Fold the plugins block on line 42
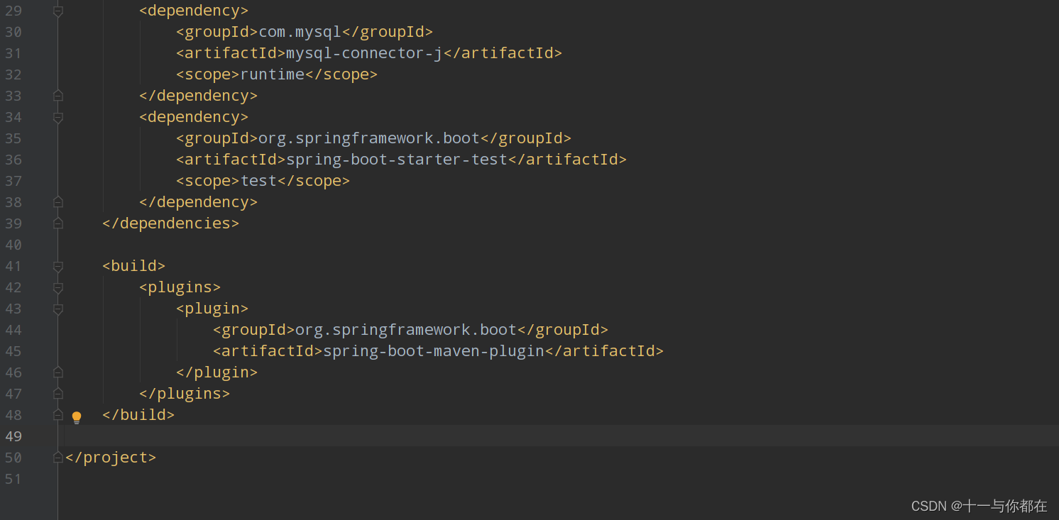The width and height of the screenshot is (1059, 520). click(x=57, y=287)
